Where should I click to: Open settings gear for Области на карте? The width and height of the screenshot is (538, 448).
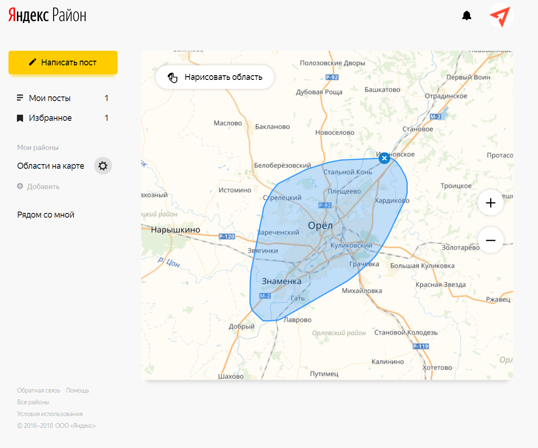point(103,166)
